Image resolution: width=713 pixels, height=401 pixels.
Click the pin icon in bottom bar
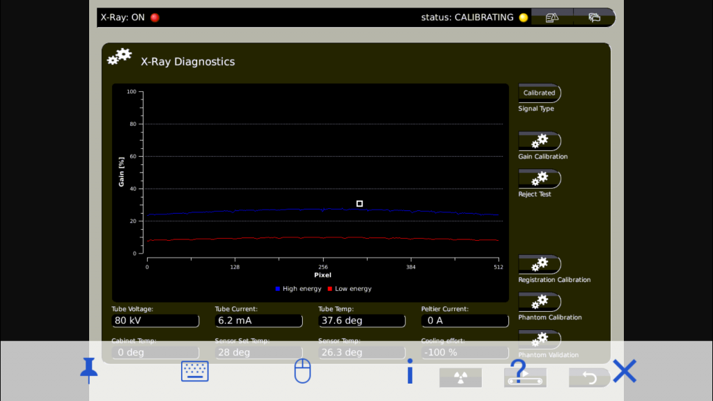[x=88, y=370]
